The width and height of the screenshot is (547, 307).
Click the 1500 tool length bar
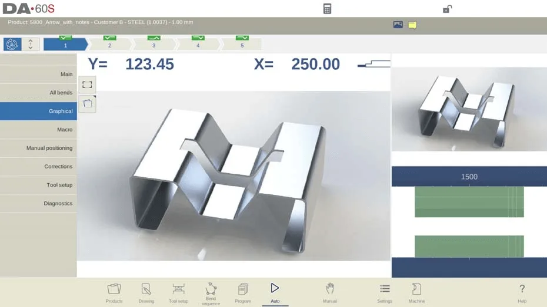point(469,177)
